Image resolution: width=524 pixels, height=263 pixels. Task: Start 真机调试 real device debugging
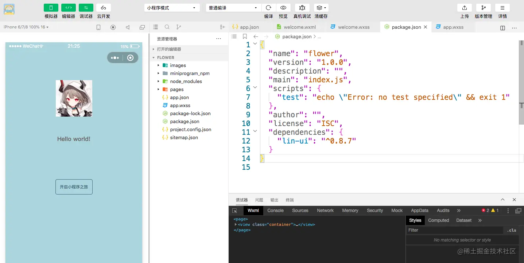pos(302,8)
